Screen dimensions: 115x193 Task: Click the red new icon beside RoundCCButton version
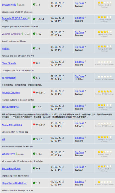34,92
